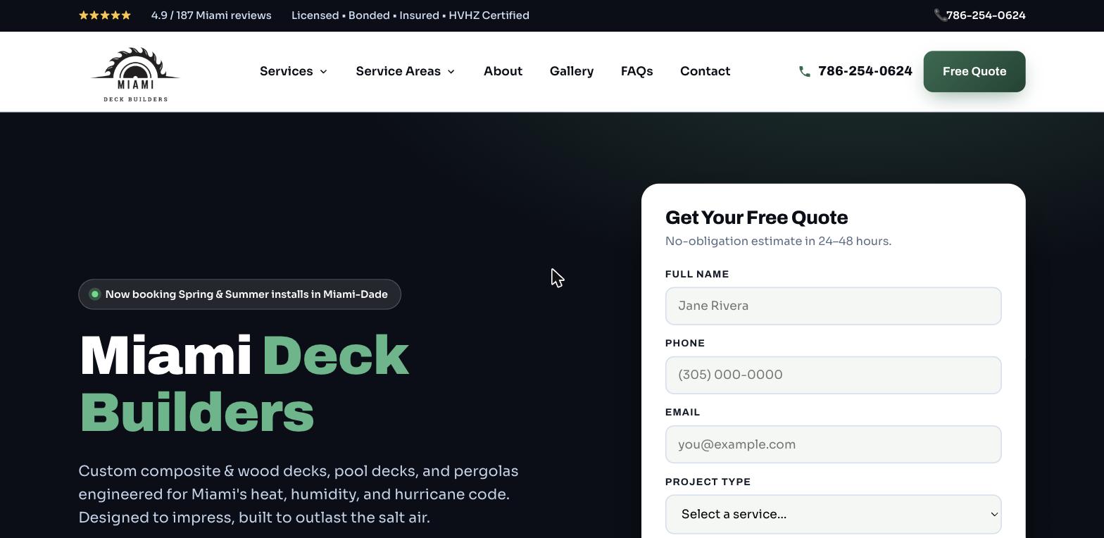Image resolution: width=1104 pixels, height=538 pixels.
Task: Open the Contact page
Action: (705, 71)
